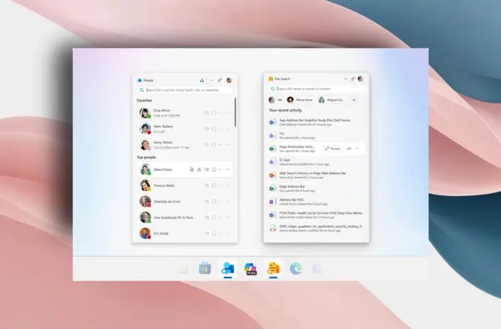
Task: Open Theresa Webb's contact row
Action: (x=185, y=186)
